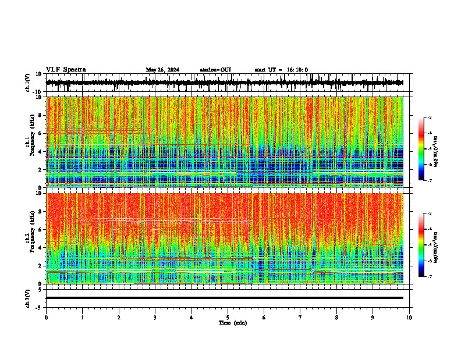461x356 pixels.
Task: Click the "10" tick on the time axis
Action: coord(409,318)
